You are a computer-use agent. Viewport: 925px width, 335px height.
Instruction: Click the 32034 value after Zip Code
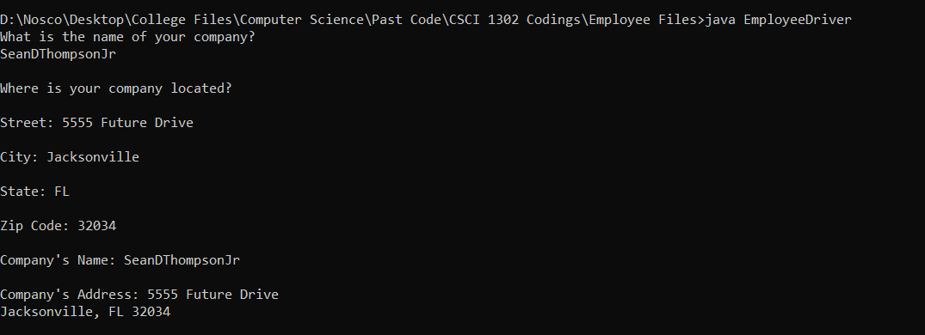pos(96,226)
